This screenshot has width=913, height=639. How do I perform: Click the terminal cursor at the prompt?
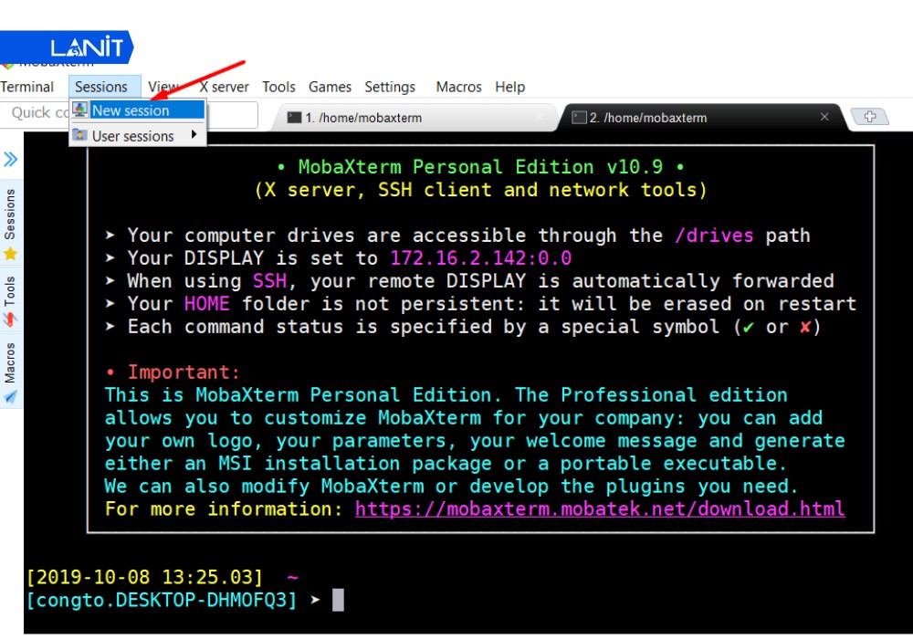coord(339,600)
